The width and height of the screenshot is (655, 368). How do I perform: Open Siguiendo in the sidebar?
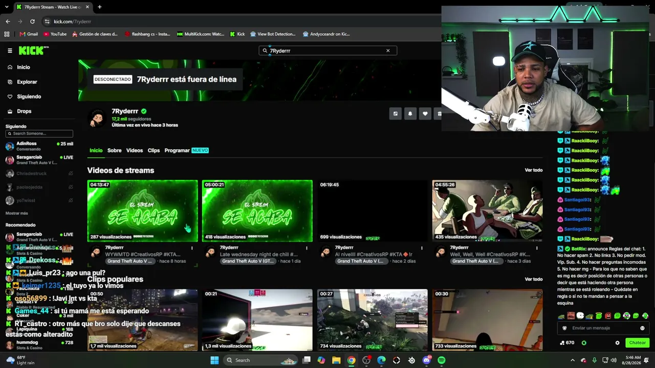[24, 97]
